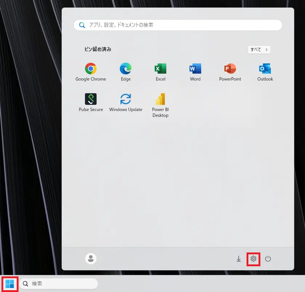Open Settings via the gear icon
This screenshot has height=292, width=305.
click(253, 259)
